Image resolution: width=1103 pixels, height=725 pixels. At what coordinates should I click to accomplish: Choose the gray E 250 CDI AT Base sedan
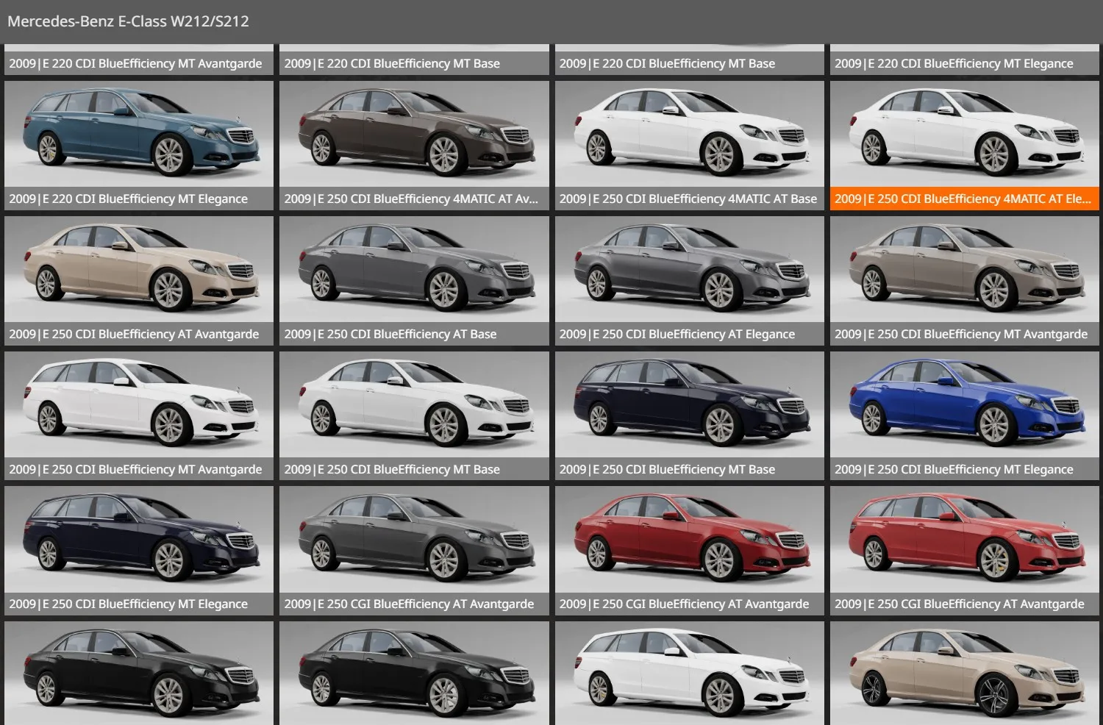[x=414, y=269]
